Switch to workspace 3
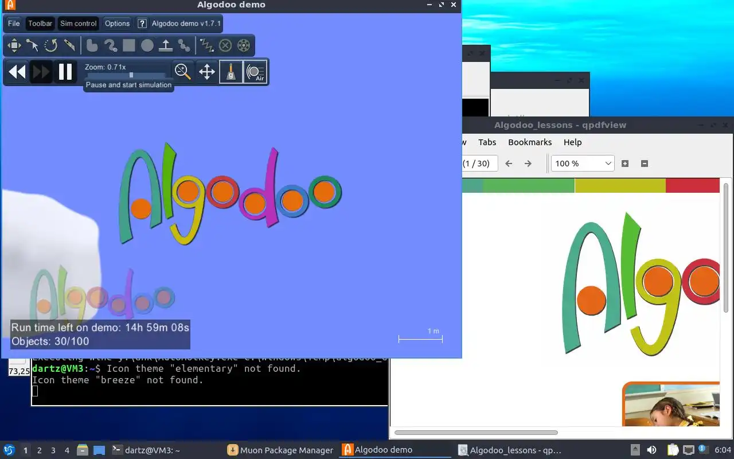This screenshot has height=459, width=734. click(x=53, y=450)
